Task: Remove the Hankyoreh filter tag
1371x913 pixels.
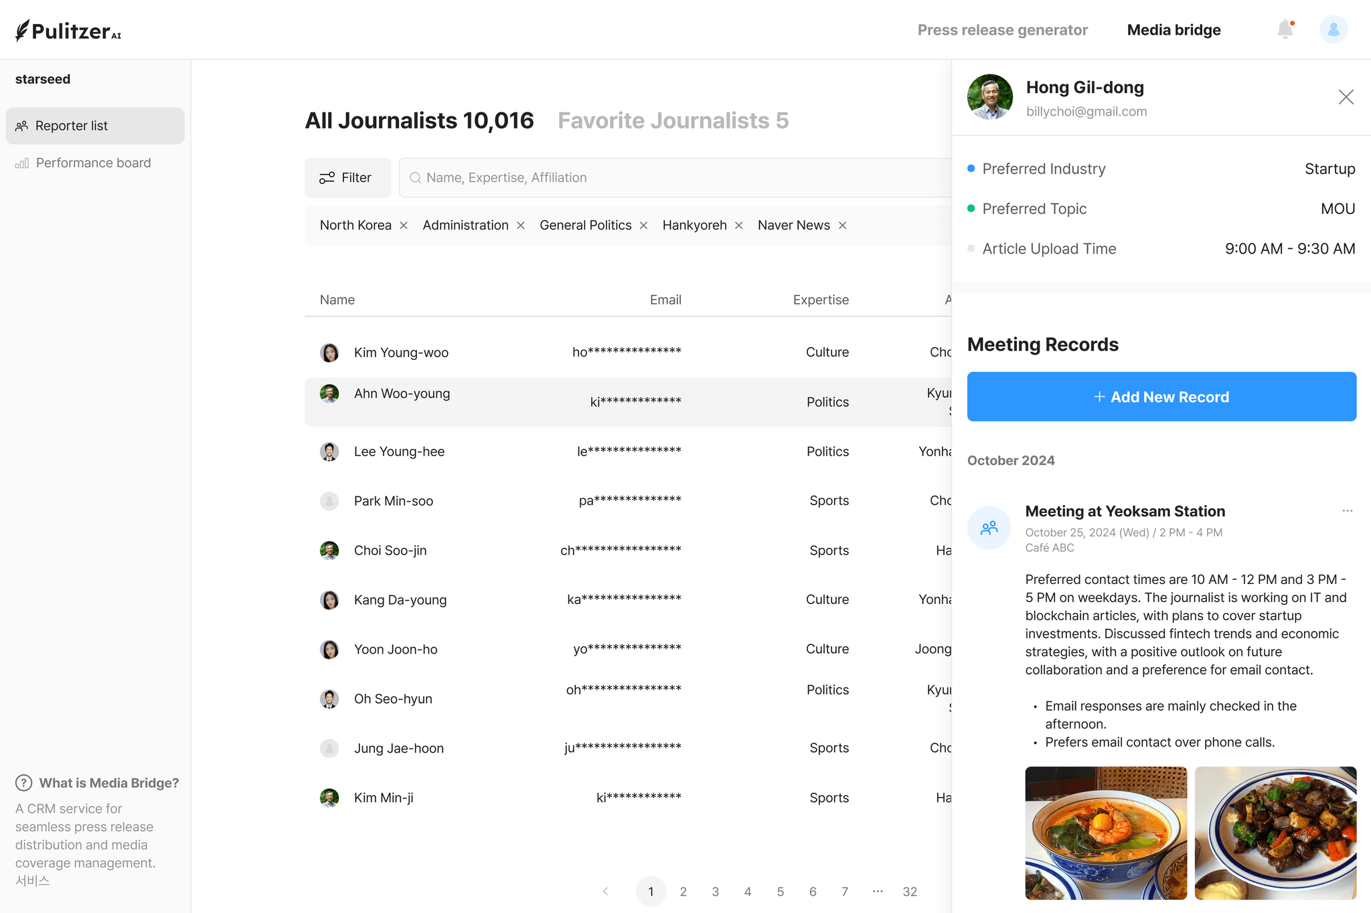Action: click(x=739, y=225)
